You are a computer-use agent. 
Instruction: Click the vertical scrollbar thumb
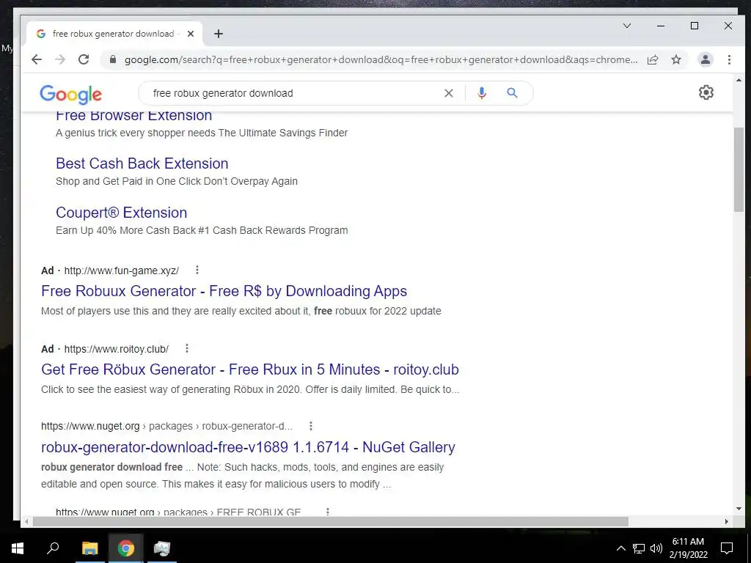pos(739,170)
